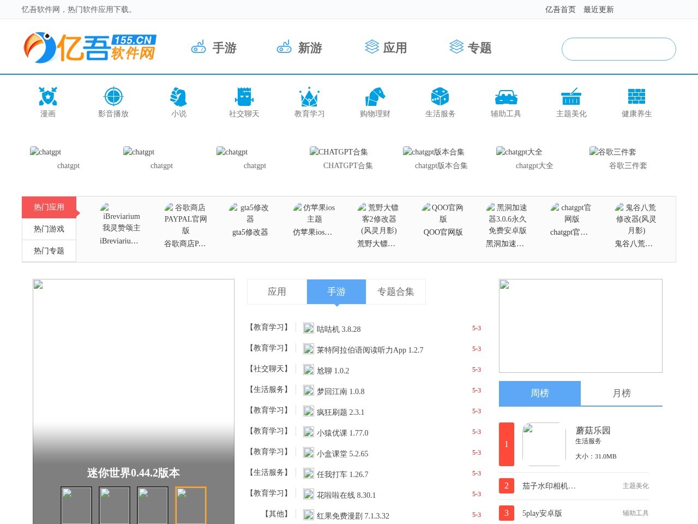
Task: Open the 迷你世界0.44.2版本 slide
Action: tap(134, 473)
